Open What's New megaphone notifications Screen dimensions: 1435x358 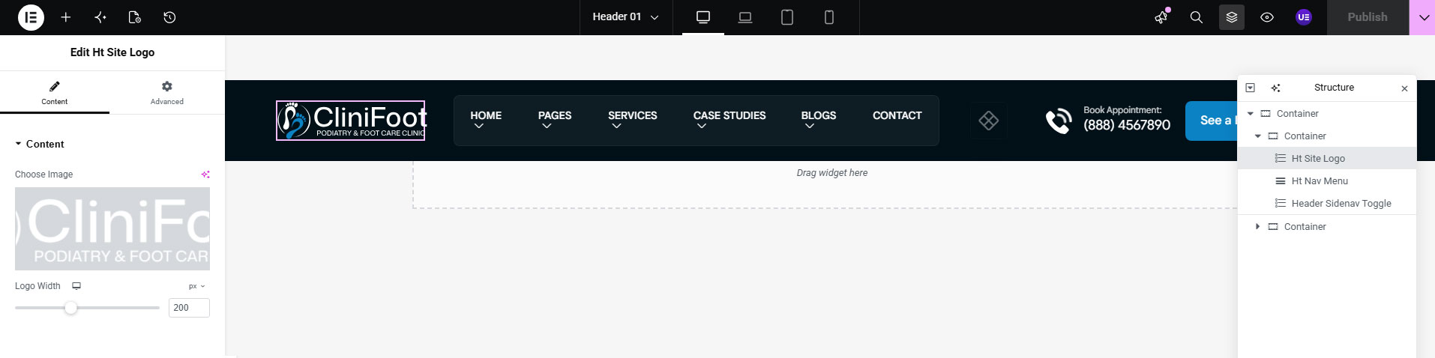point(1161,17)
